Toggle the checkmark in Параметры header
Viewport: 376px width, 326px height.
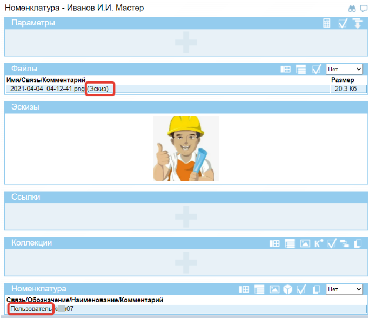pos(342,23)
